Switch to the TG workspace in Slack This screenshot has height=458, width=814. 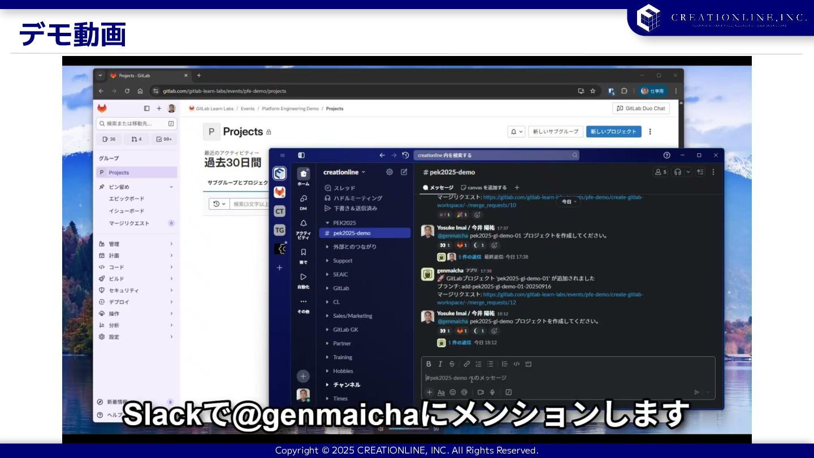click(x=279, y=230)
